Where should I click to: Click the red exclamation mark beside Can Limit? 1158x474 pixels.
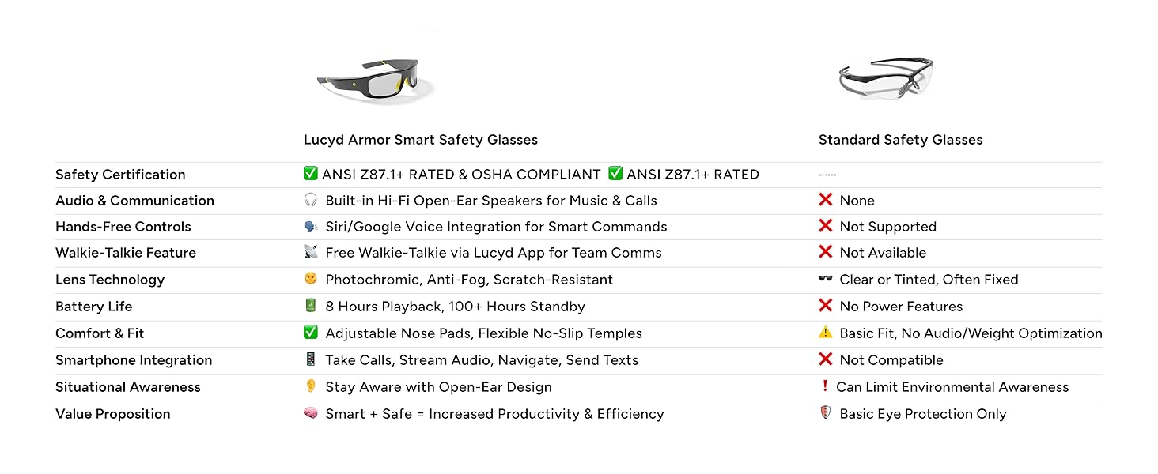(x=826, y=386)
